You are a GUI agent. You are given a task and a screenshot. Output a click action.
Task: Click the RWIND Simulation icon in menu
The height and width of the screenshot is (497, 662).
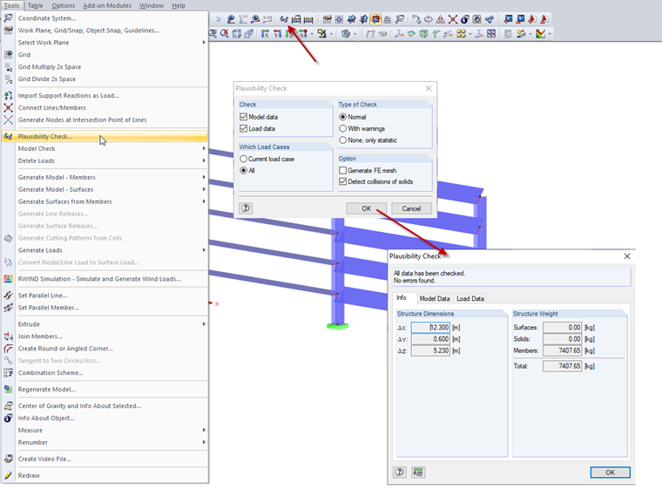8,279
